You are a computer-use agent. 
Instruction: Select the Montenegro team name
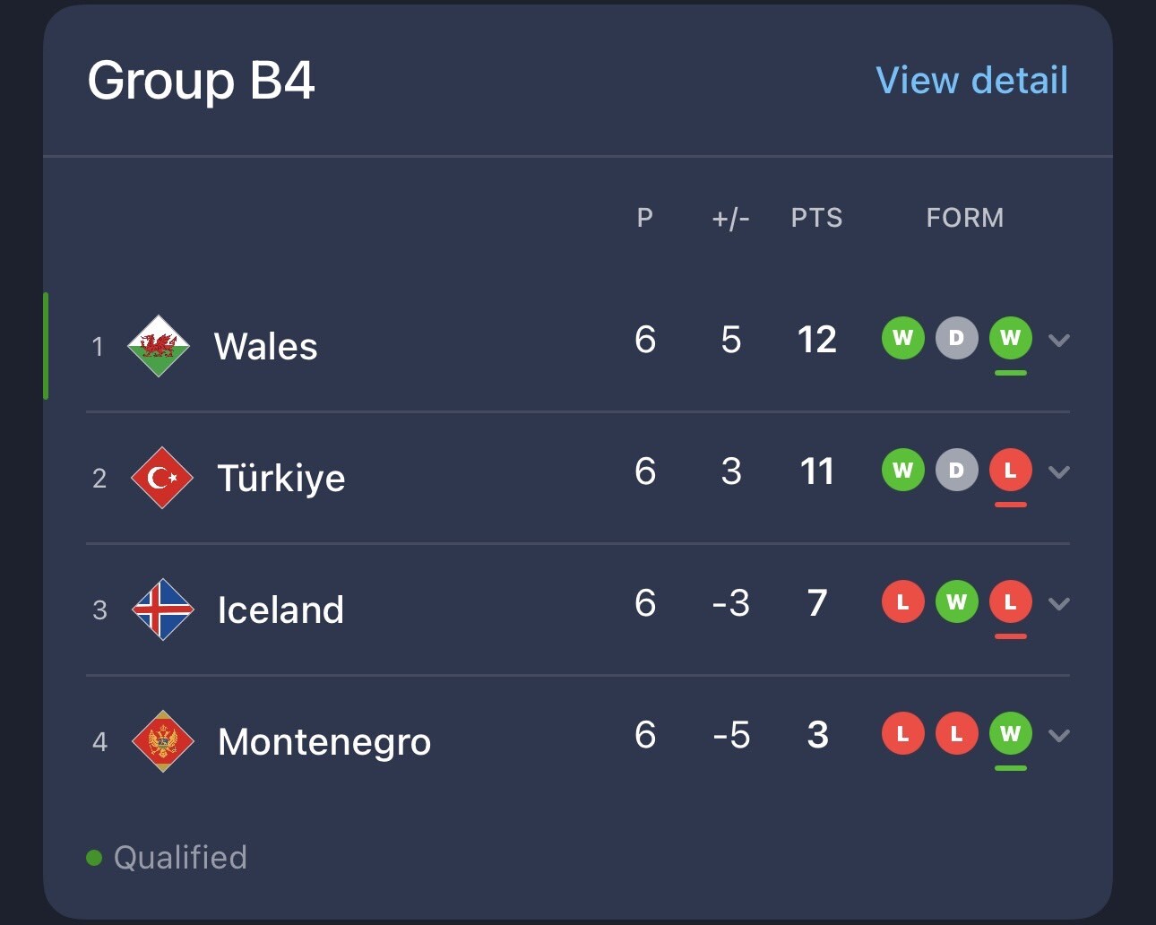click(x=324, y=742)
